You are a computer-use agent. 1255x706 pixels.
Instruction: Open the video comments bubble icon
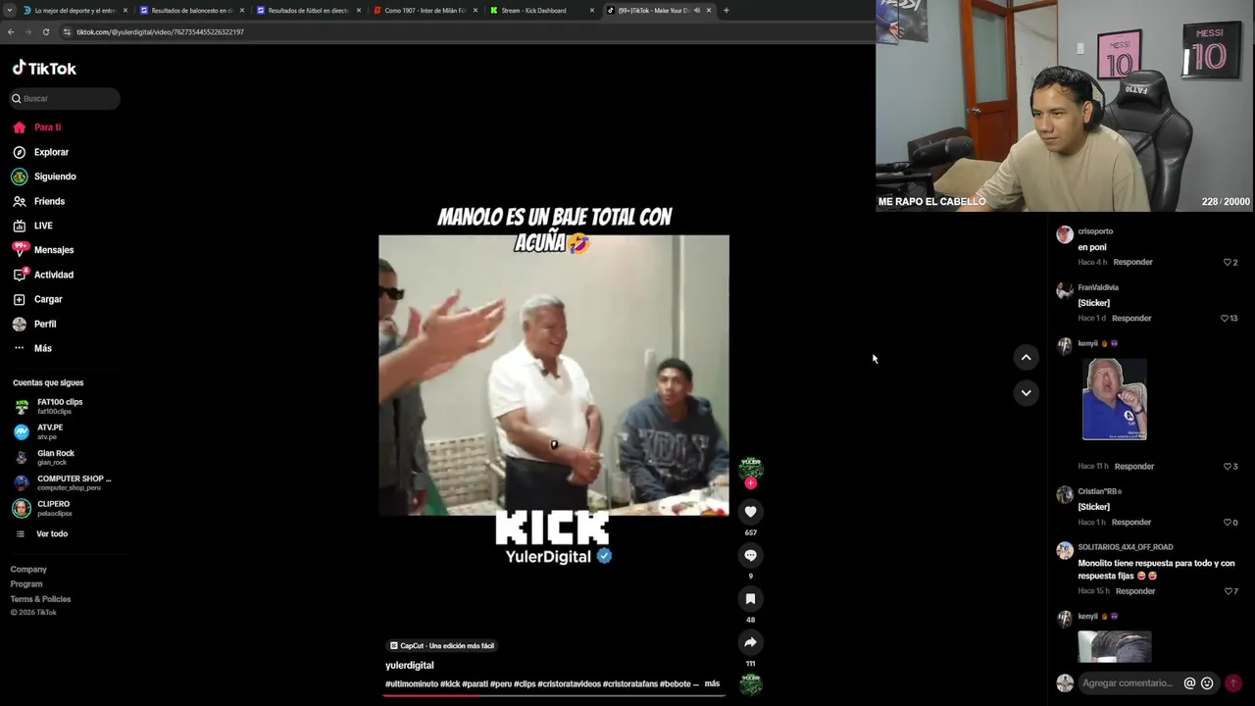750,555
